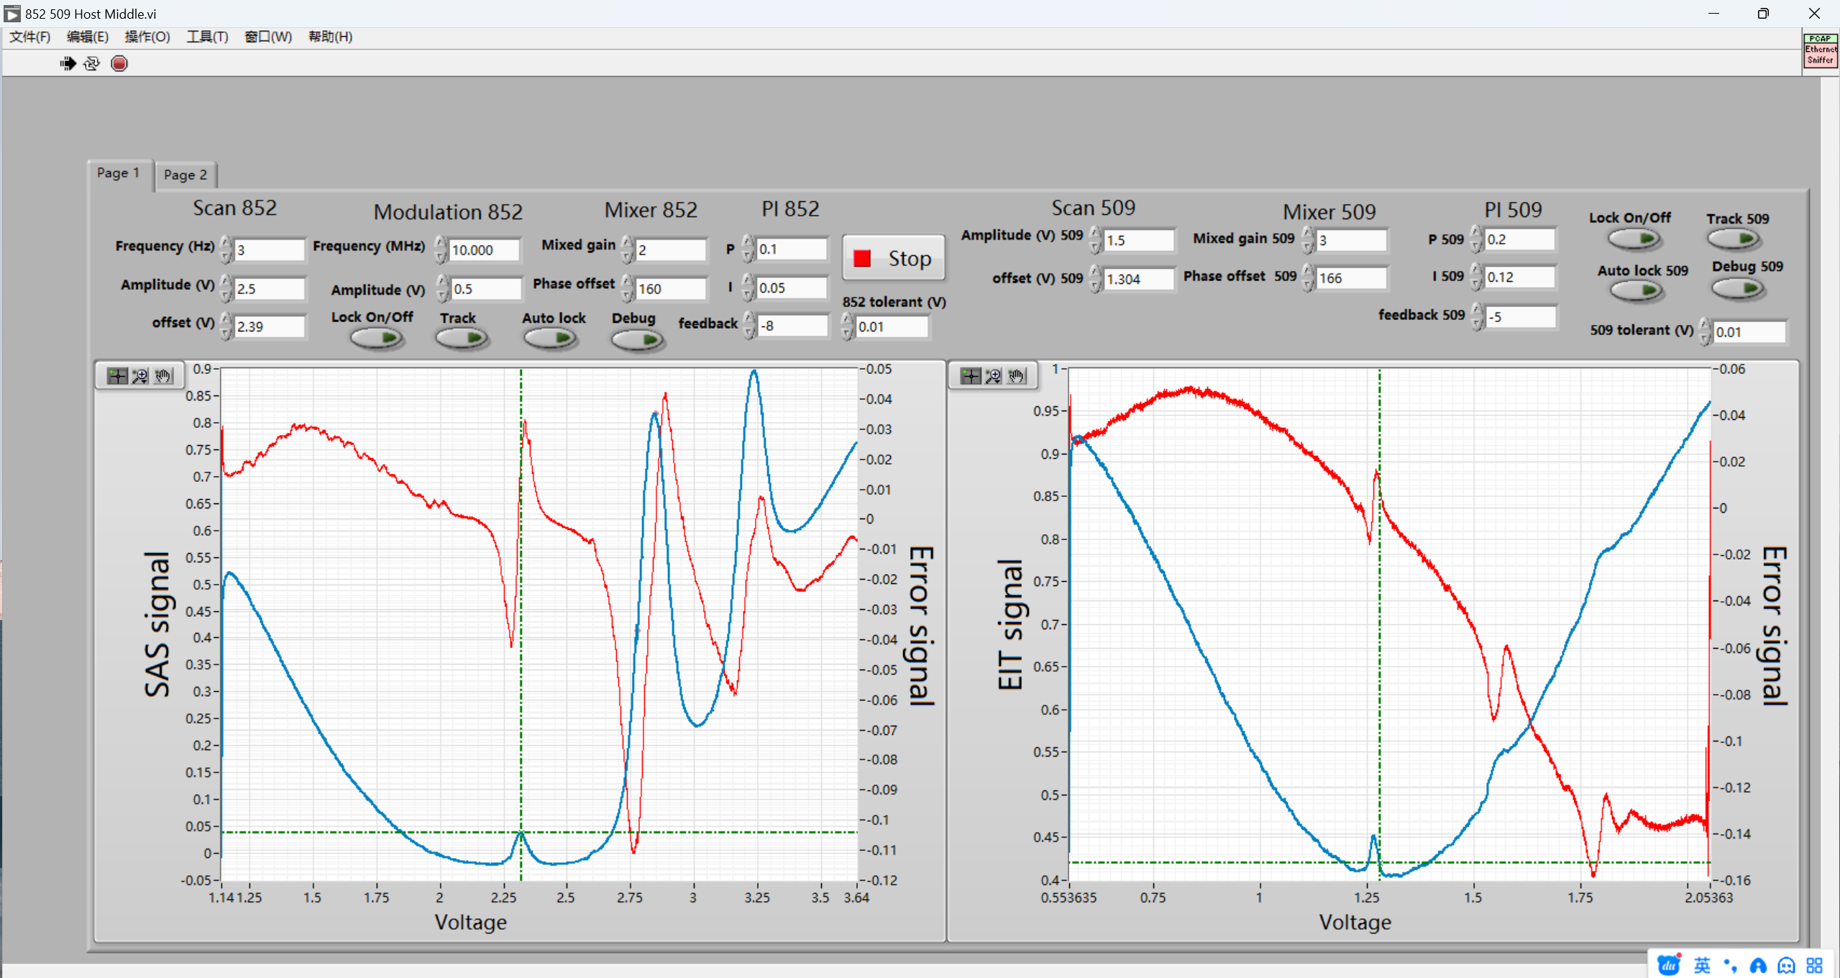This screenshot has width=1840, height=978.
Task: Toggle the 852 Lock On/Off switch
Action: coord(375,338)
